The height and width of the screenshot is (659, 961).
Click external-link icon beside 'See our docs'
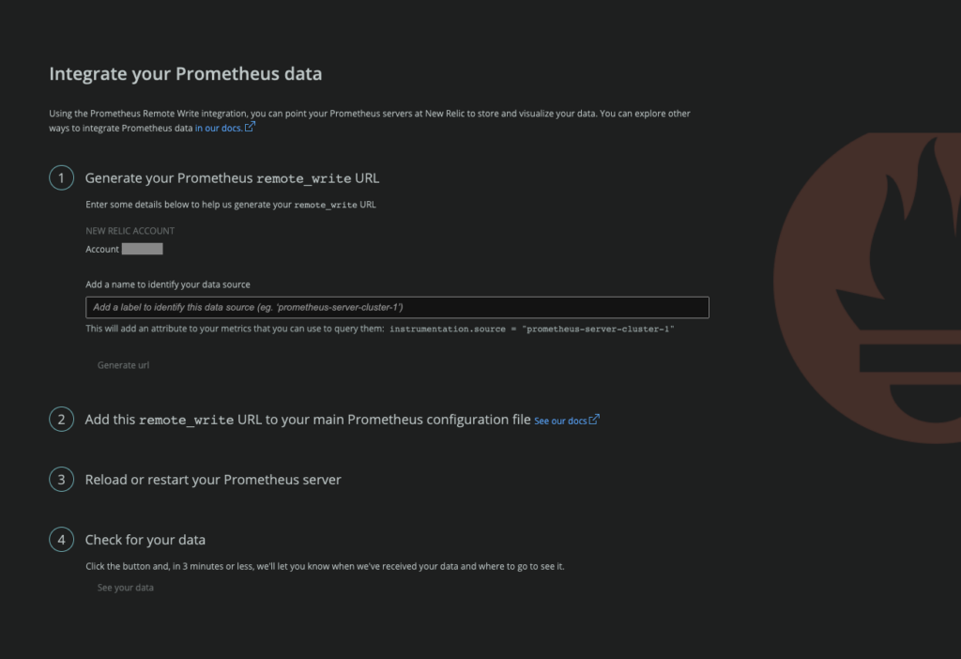pos(594,420)
